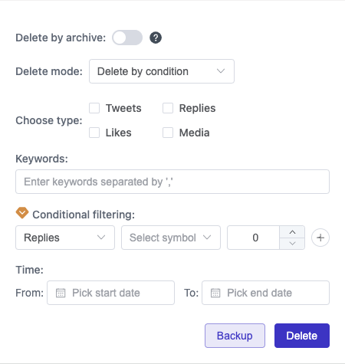Click the filter number value field
Image resolution: width=345 pixels, height=364 pixels.
click(x=254, y=238)
